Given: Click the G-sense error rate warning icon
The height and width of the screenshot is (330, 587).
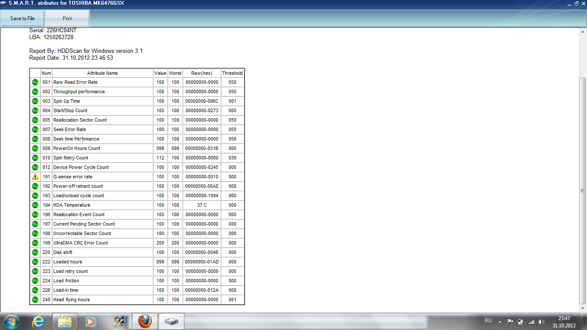Looking at the screenshot, I should pos(35,177).
